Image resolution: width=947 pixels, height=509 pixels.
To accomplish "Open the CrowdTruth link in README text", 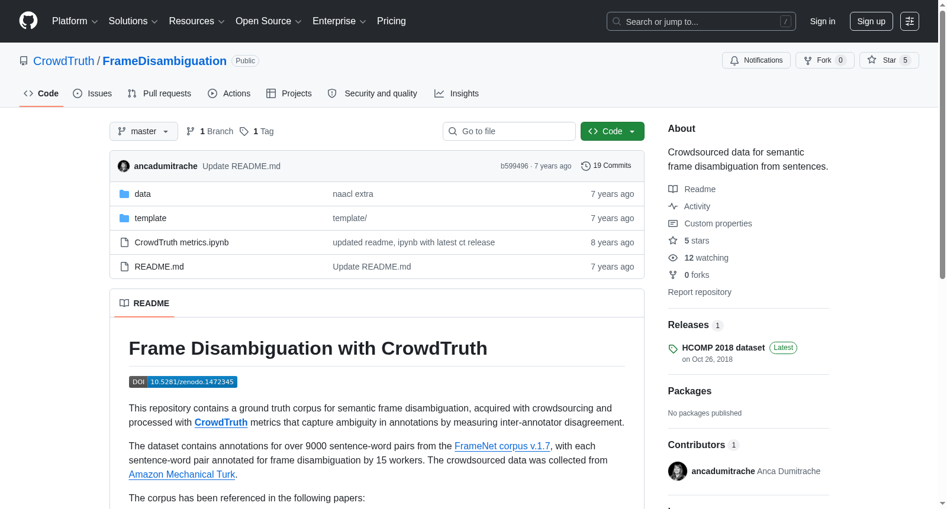I will pos(221,423).
